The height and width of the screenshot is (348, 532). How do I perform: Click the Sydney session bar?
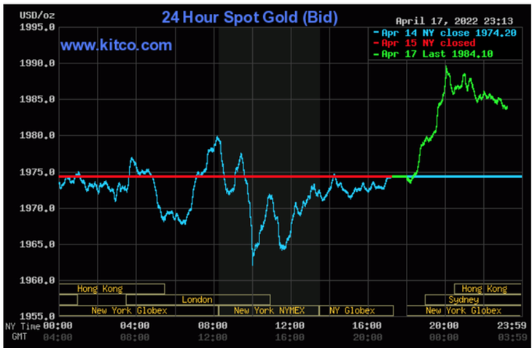click(473, 300)
